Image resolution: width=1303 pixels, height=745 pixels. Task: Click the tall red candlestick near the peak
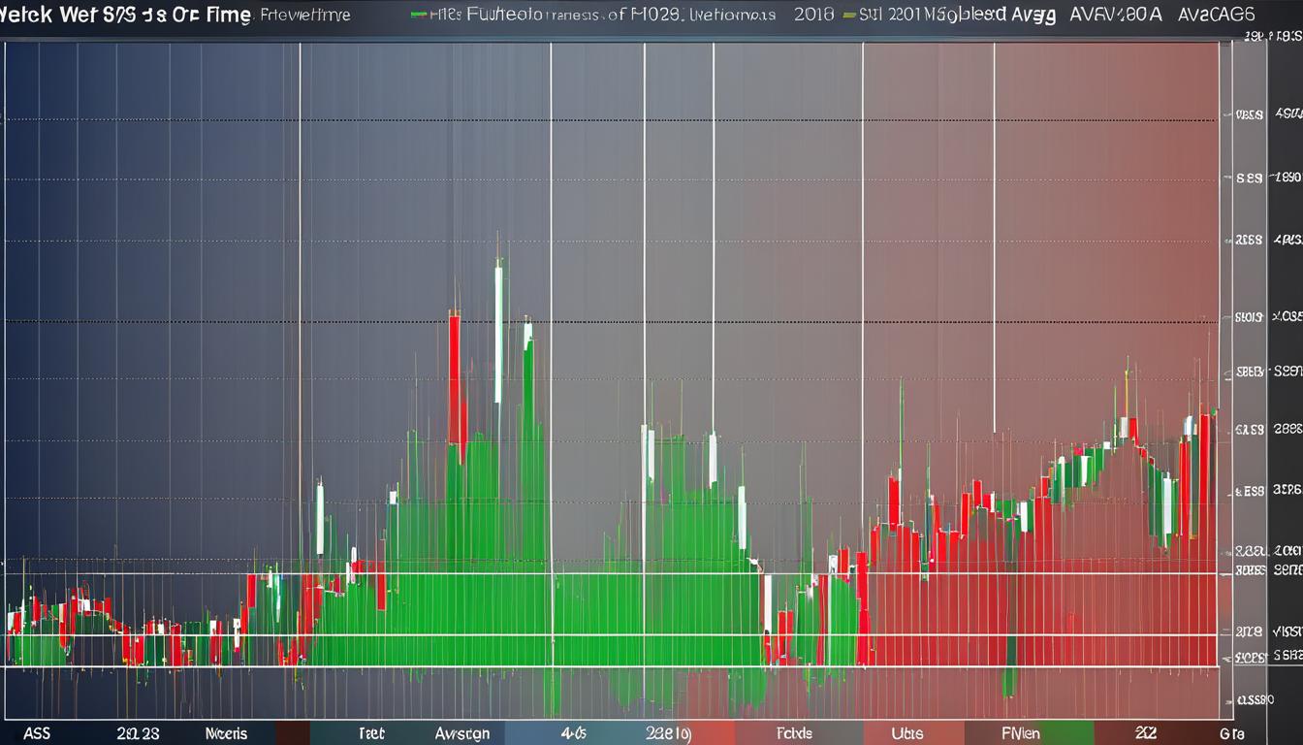[454, 373]
